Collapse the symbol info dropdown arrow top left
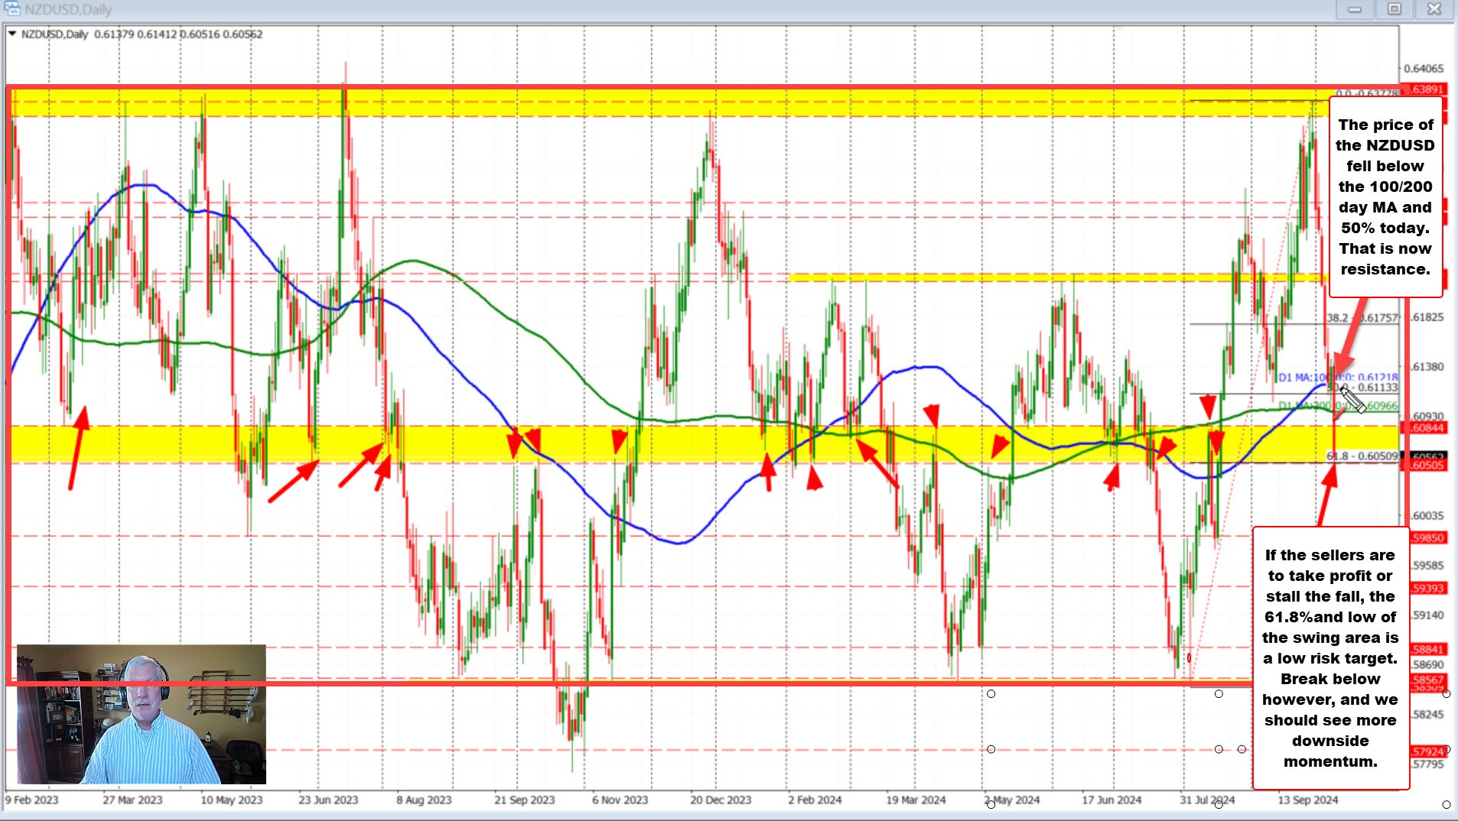Screen dimensions: 1458x821 (x=11, y=34)
